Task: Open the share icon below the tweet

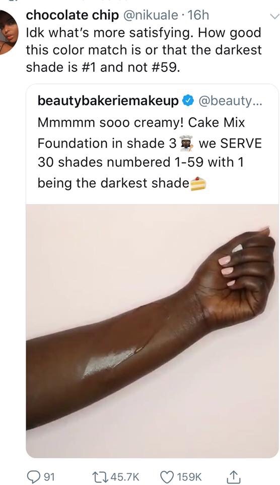Action: point(233,476)
